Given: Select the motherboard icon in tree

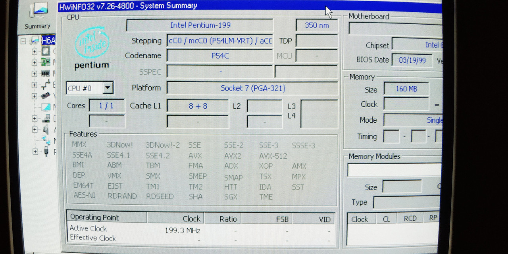Looking at the screenshot, I should (x=46, y=62).
